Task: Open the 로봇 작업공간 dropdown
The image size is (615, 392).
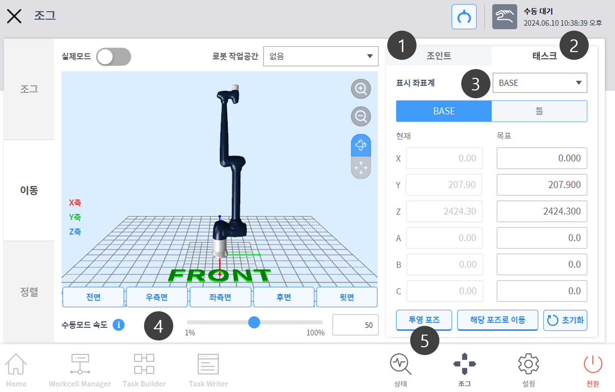Action: tap(321, 56)
